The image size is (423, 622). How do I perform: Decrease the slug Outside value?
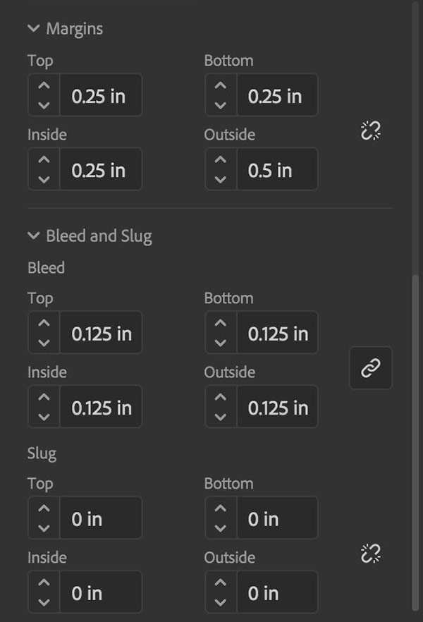pos(221,602)
